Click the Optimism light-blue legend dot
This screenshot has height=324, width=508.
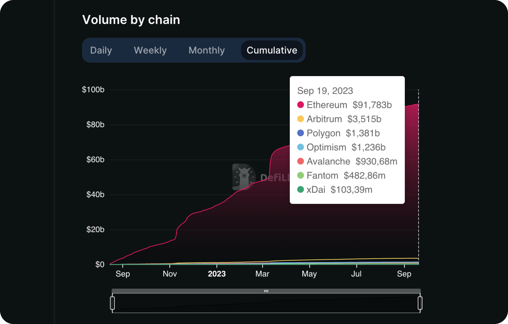pyautogui.click(x=301, y=147)
